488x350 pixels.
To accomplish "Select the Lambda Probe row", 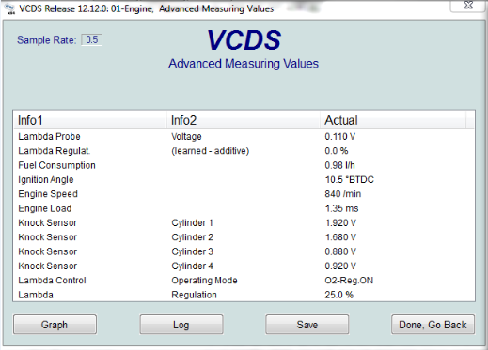I will point(244,136).
